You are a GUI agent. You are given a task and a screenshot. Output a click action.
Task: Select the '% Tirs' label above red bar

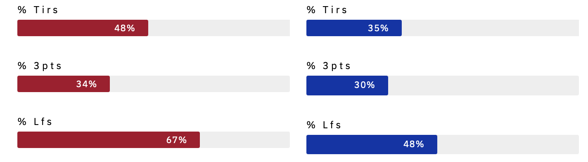[38, 10]
